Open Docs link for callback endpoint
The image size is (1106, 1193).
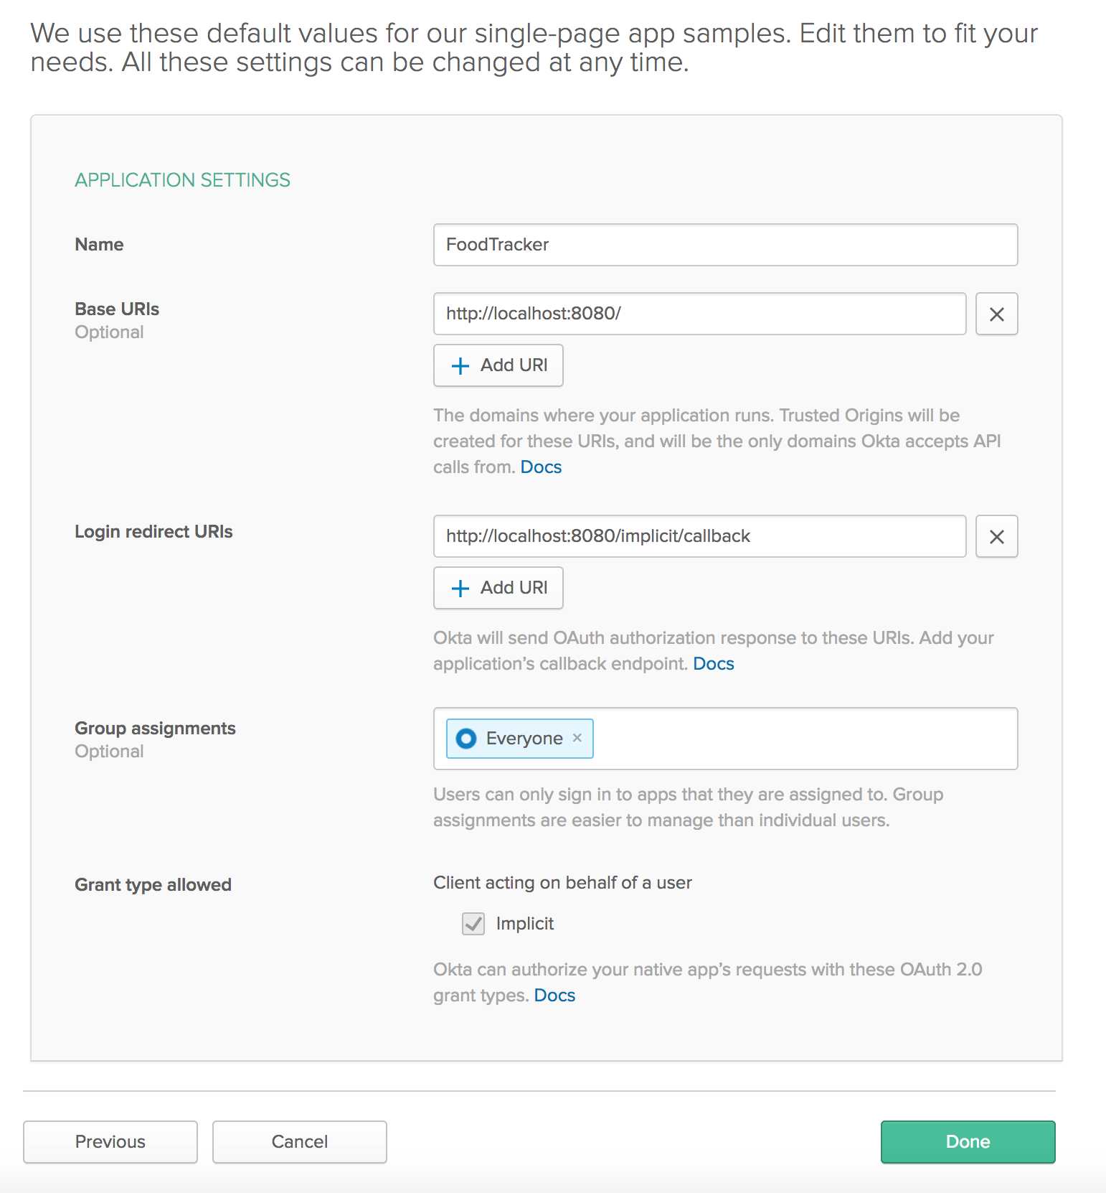click(x=713, y=664)
